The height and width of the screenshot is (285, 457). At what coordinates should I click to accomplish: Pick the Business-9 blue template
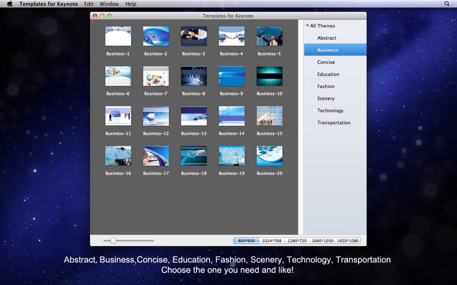tap(232, 76)
